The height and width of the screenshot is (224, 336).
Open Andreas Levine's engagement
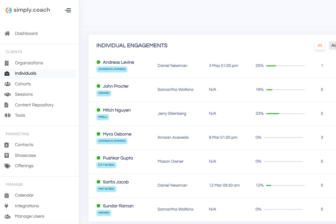click(118, 62)
